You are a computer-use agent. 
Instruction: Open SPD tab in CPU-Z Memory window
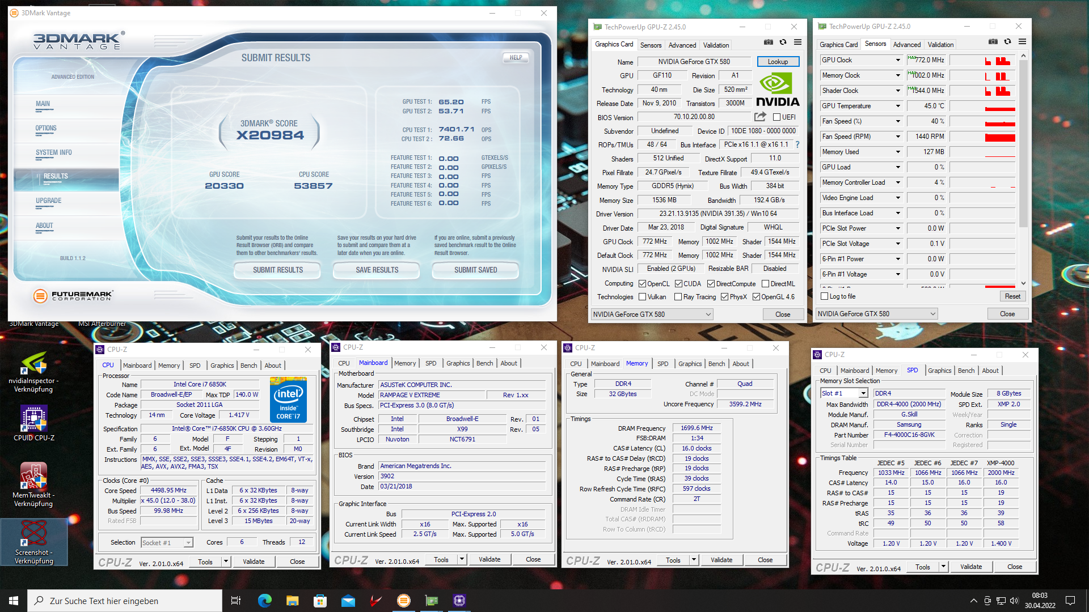[x=662, y=364]
